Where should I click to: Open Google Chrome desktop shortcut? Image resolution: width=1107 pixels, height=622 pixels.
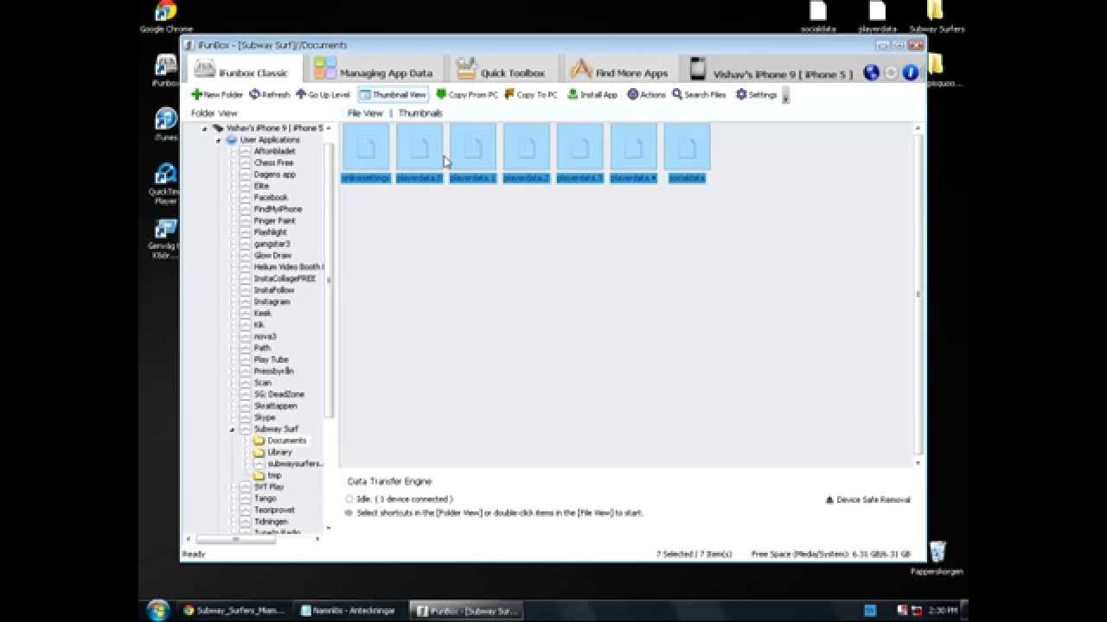(165, 17)
